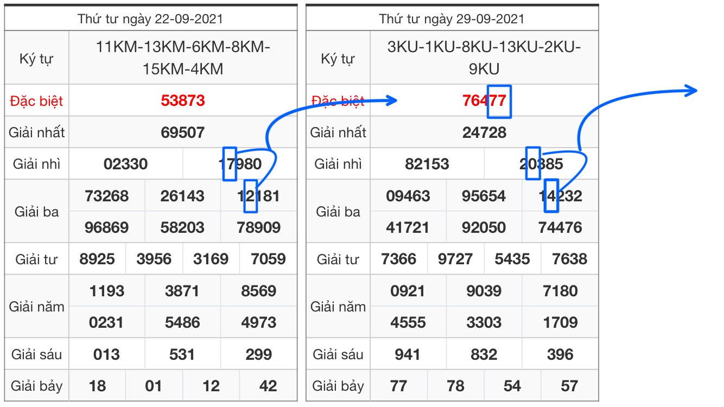Click sixth prize number 531
This screenshot has width=724, height=407.
(x=182, y=355)
